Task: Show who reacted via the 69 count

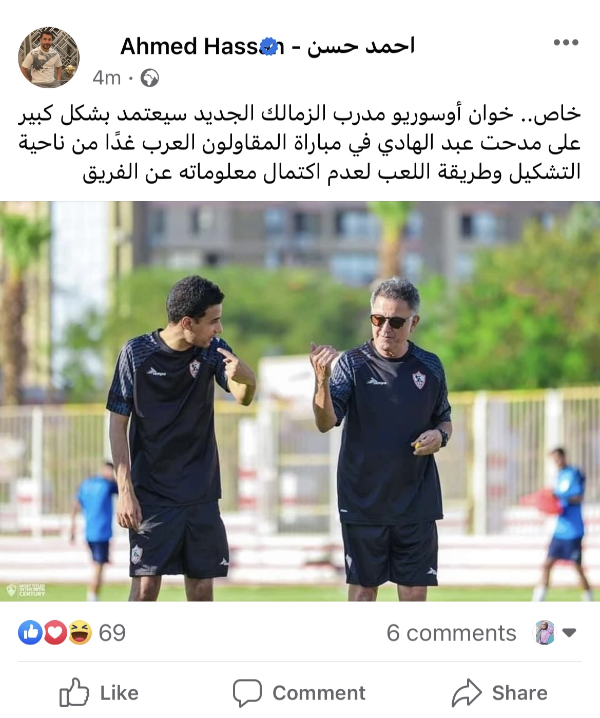Action: tap(112, 633)
